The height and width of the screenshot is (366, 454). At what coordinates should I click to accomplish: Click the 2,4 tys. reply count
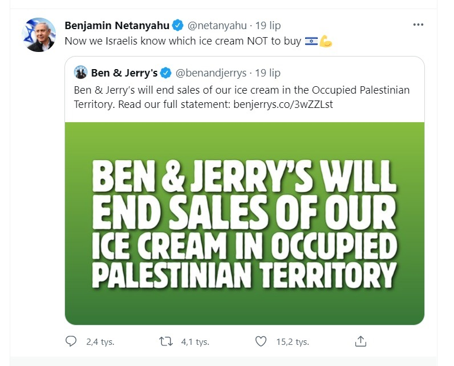[100, 342]
